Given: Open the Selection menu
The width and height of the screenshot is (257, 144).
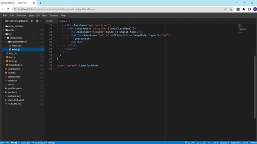Looking at the screenshot, I should tap(21, 15).
